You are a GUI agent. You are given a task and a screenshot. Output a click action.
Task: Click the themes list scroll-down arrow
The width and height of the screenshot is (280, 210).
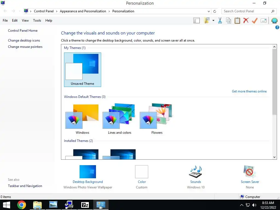point(274,157)
